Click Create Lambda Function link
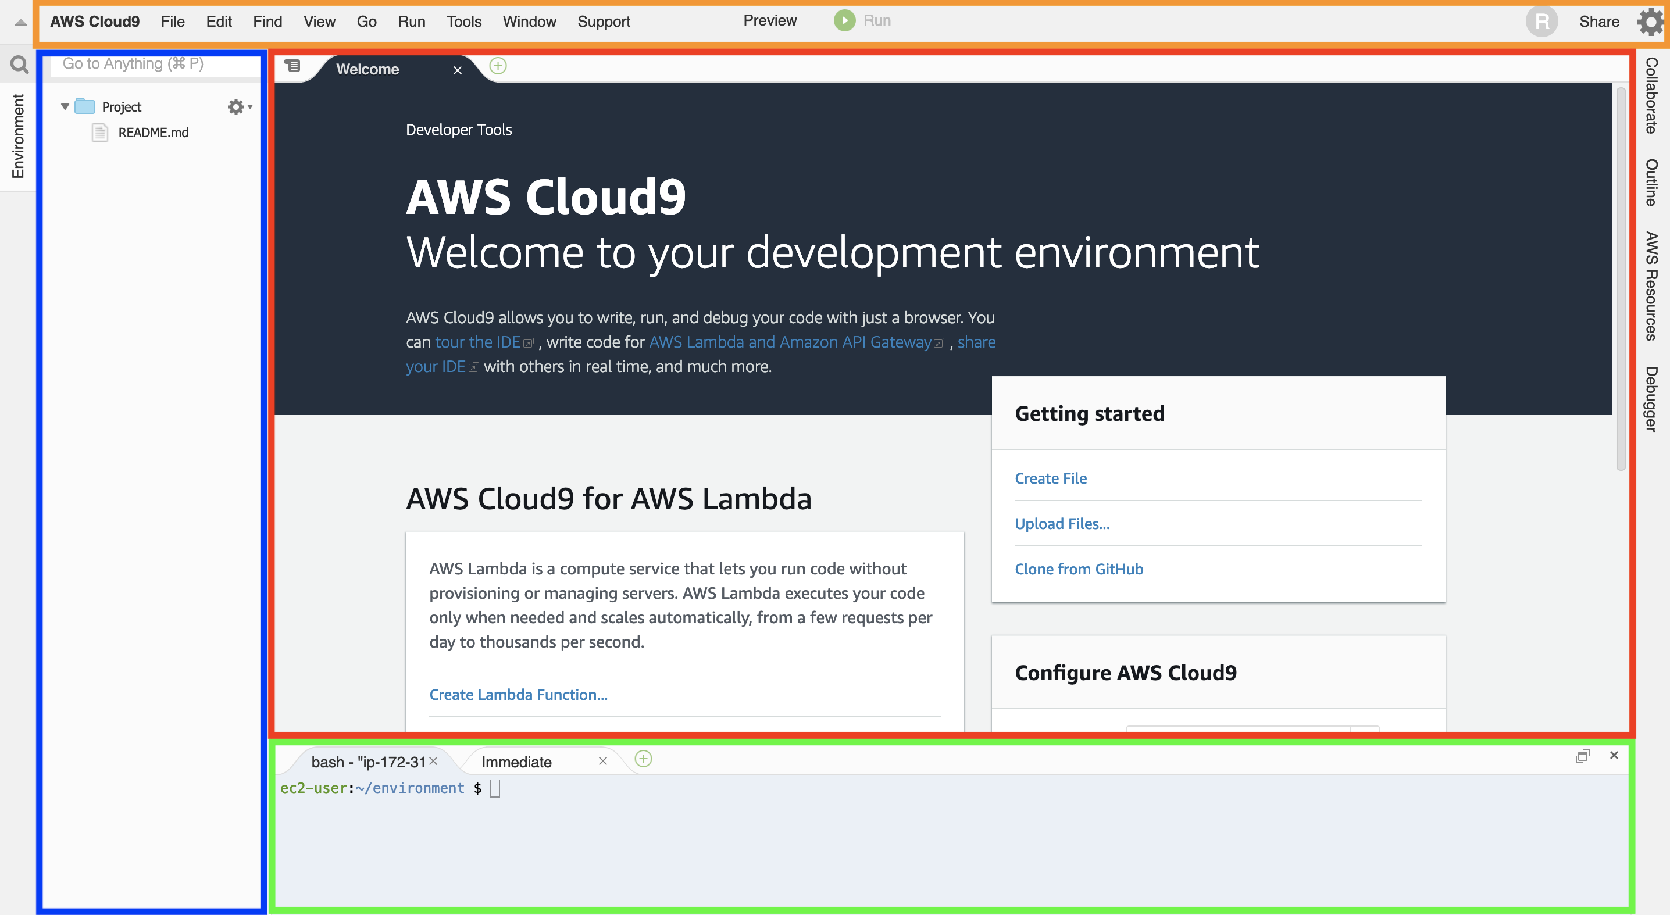 (518, 694)
